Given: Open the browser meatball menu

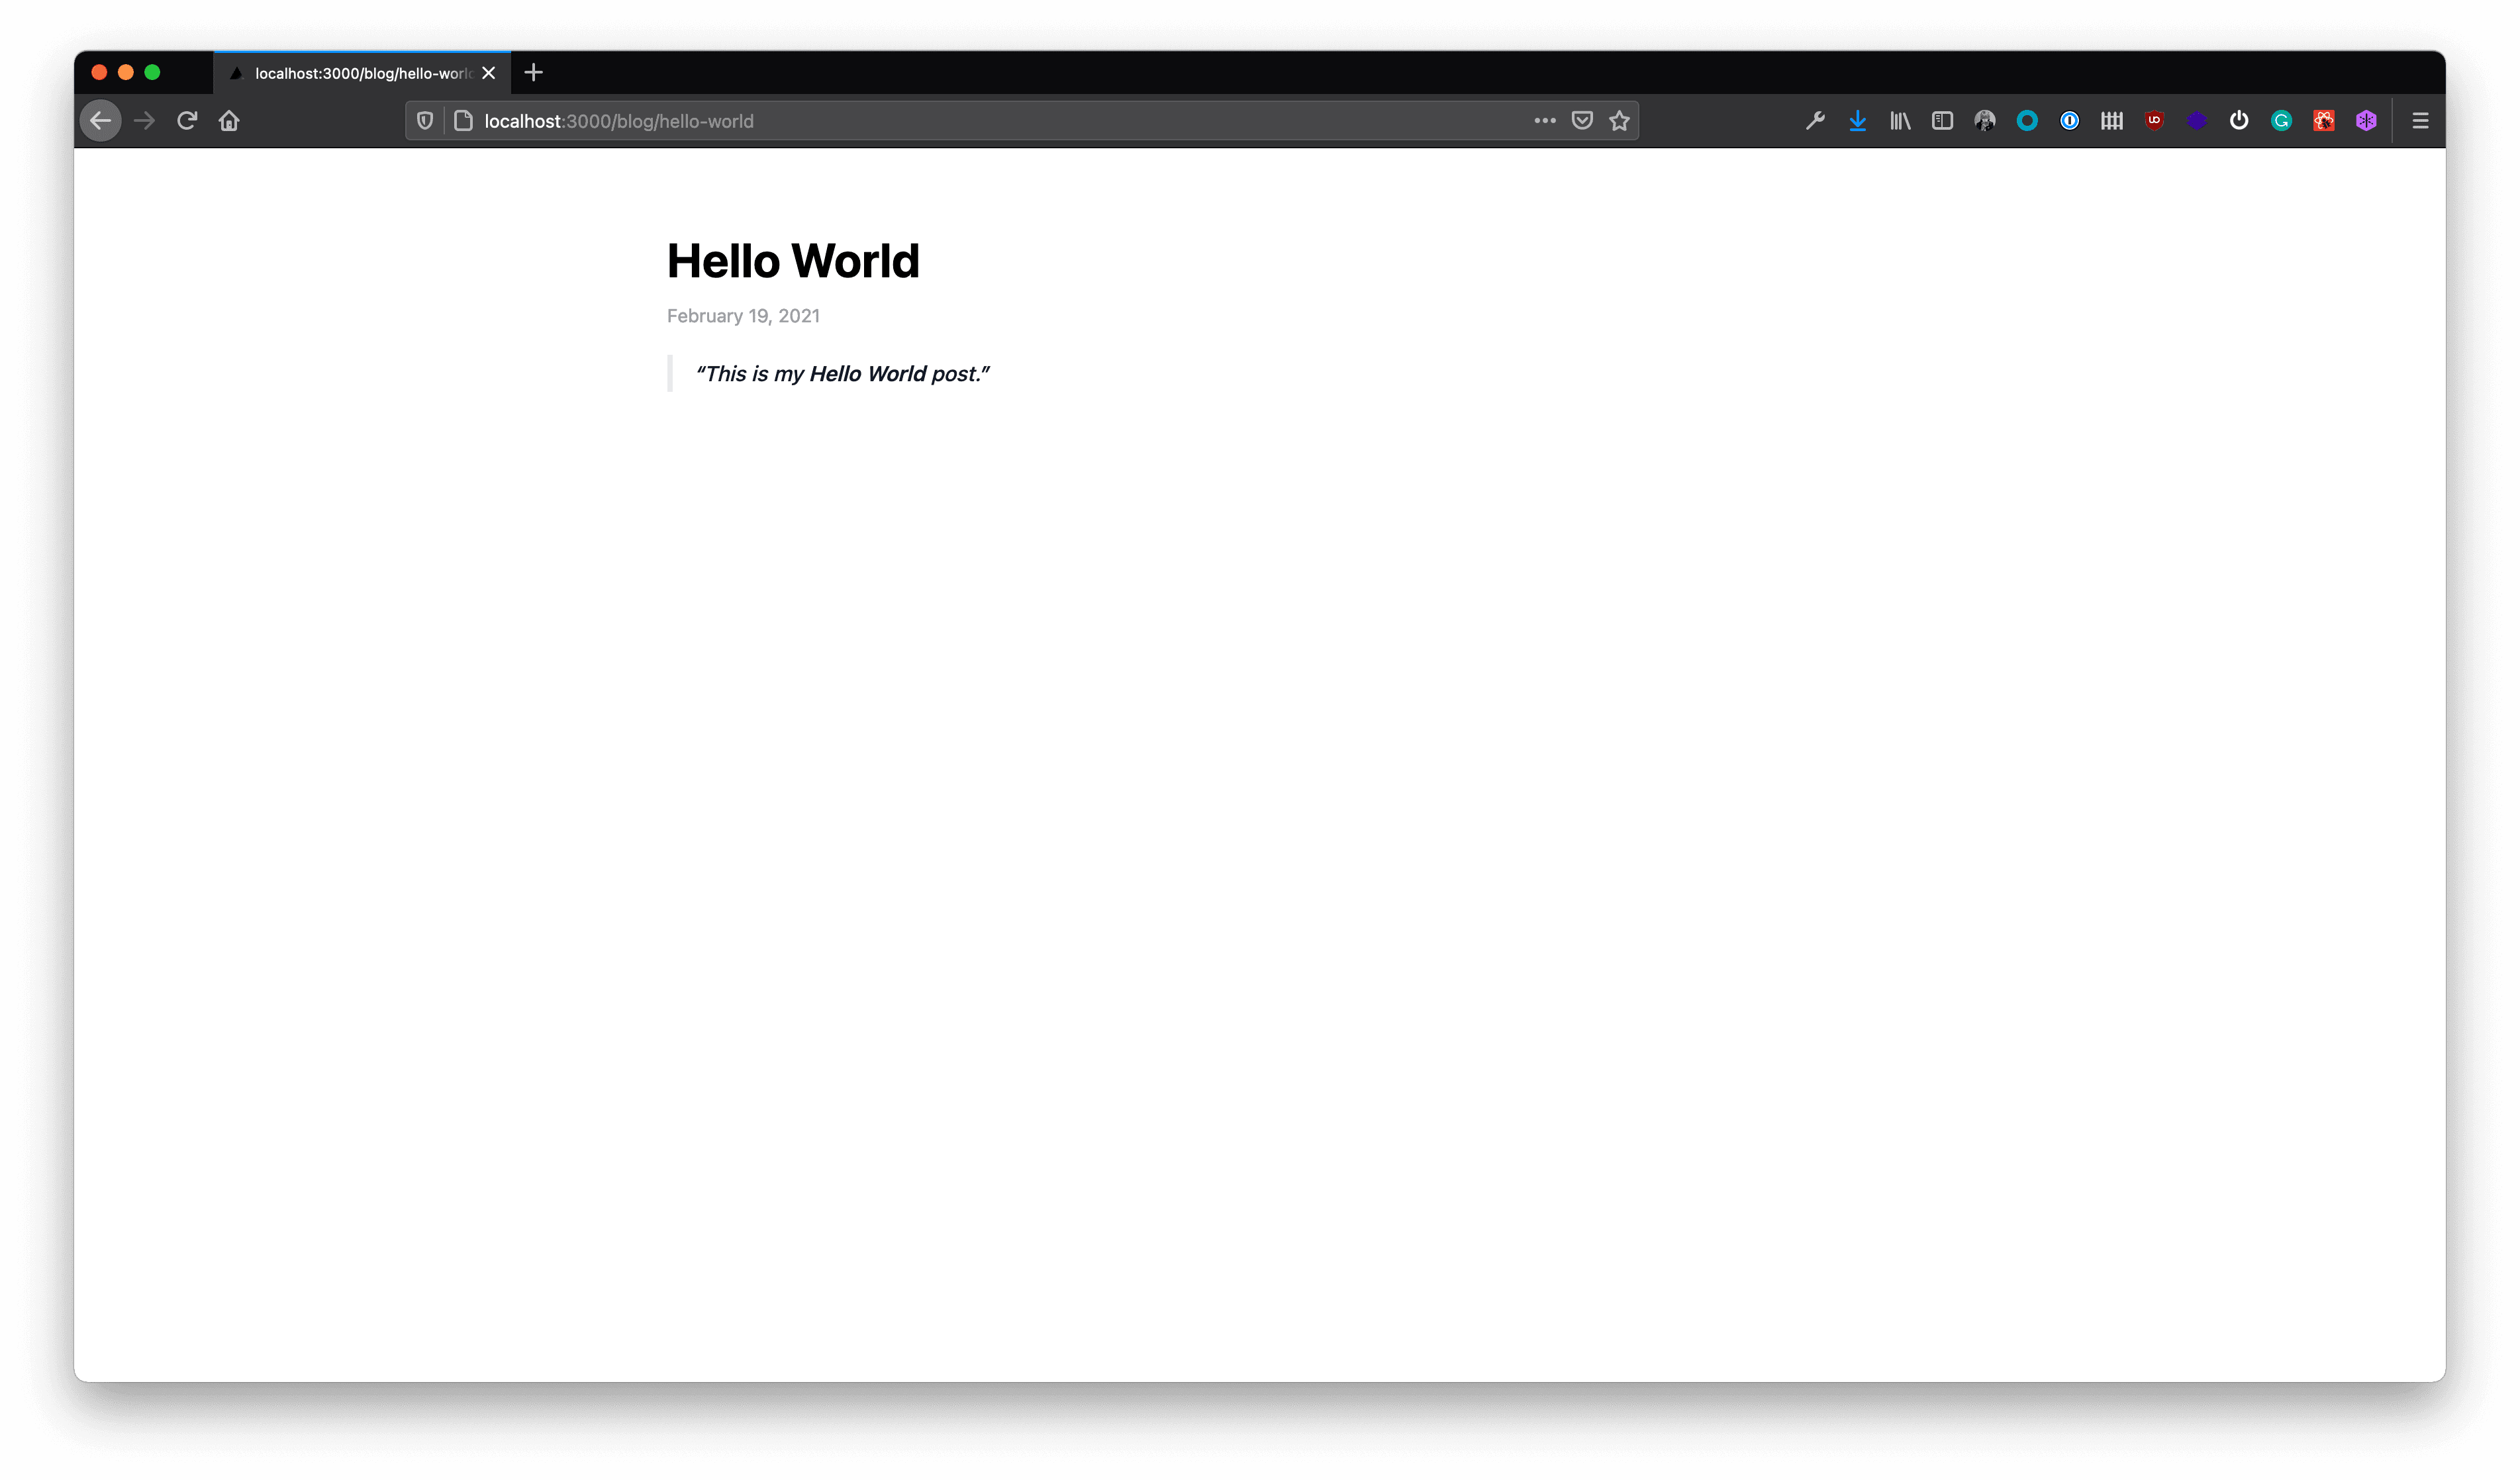Looking at the screenshot, I should [1544, 120].
